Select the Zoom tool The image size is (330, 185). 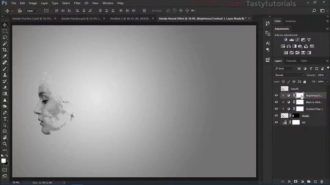coord(5,144)
